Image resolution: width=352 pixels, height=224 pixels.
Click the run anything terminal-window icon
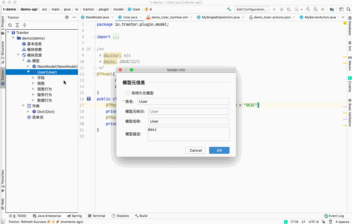341,9
